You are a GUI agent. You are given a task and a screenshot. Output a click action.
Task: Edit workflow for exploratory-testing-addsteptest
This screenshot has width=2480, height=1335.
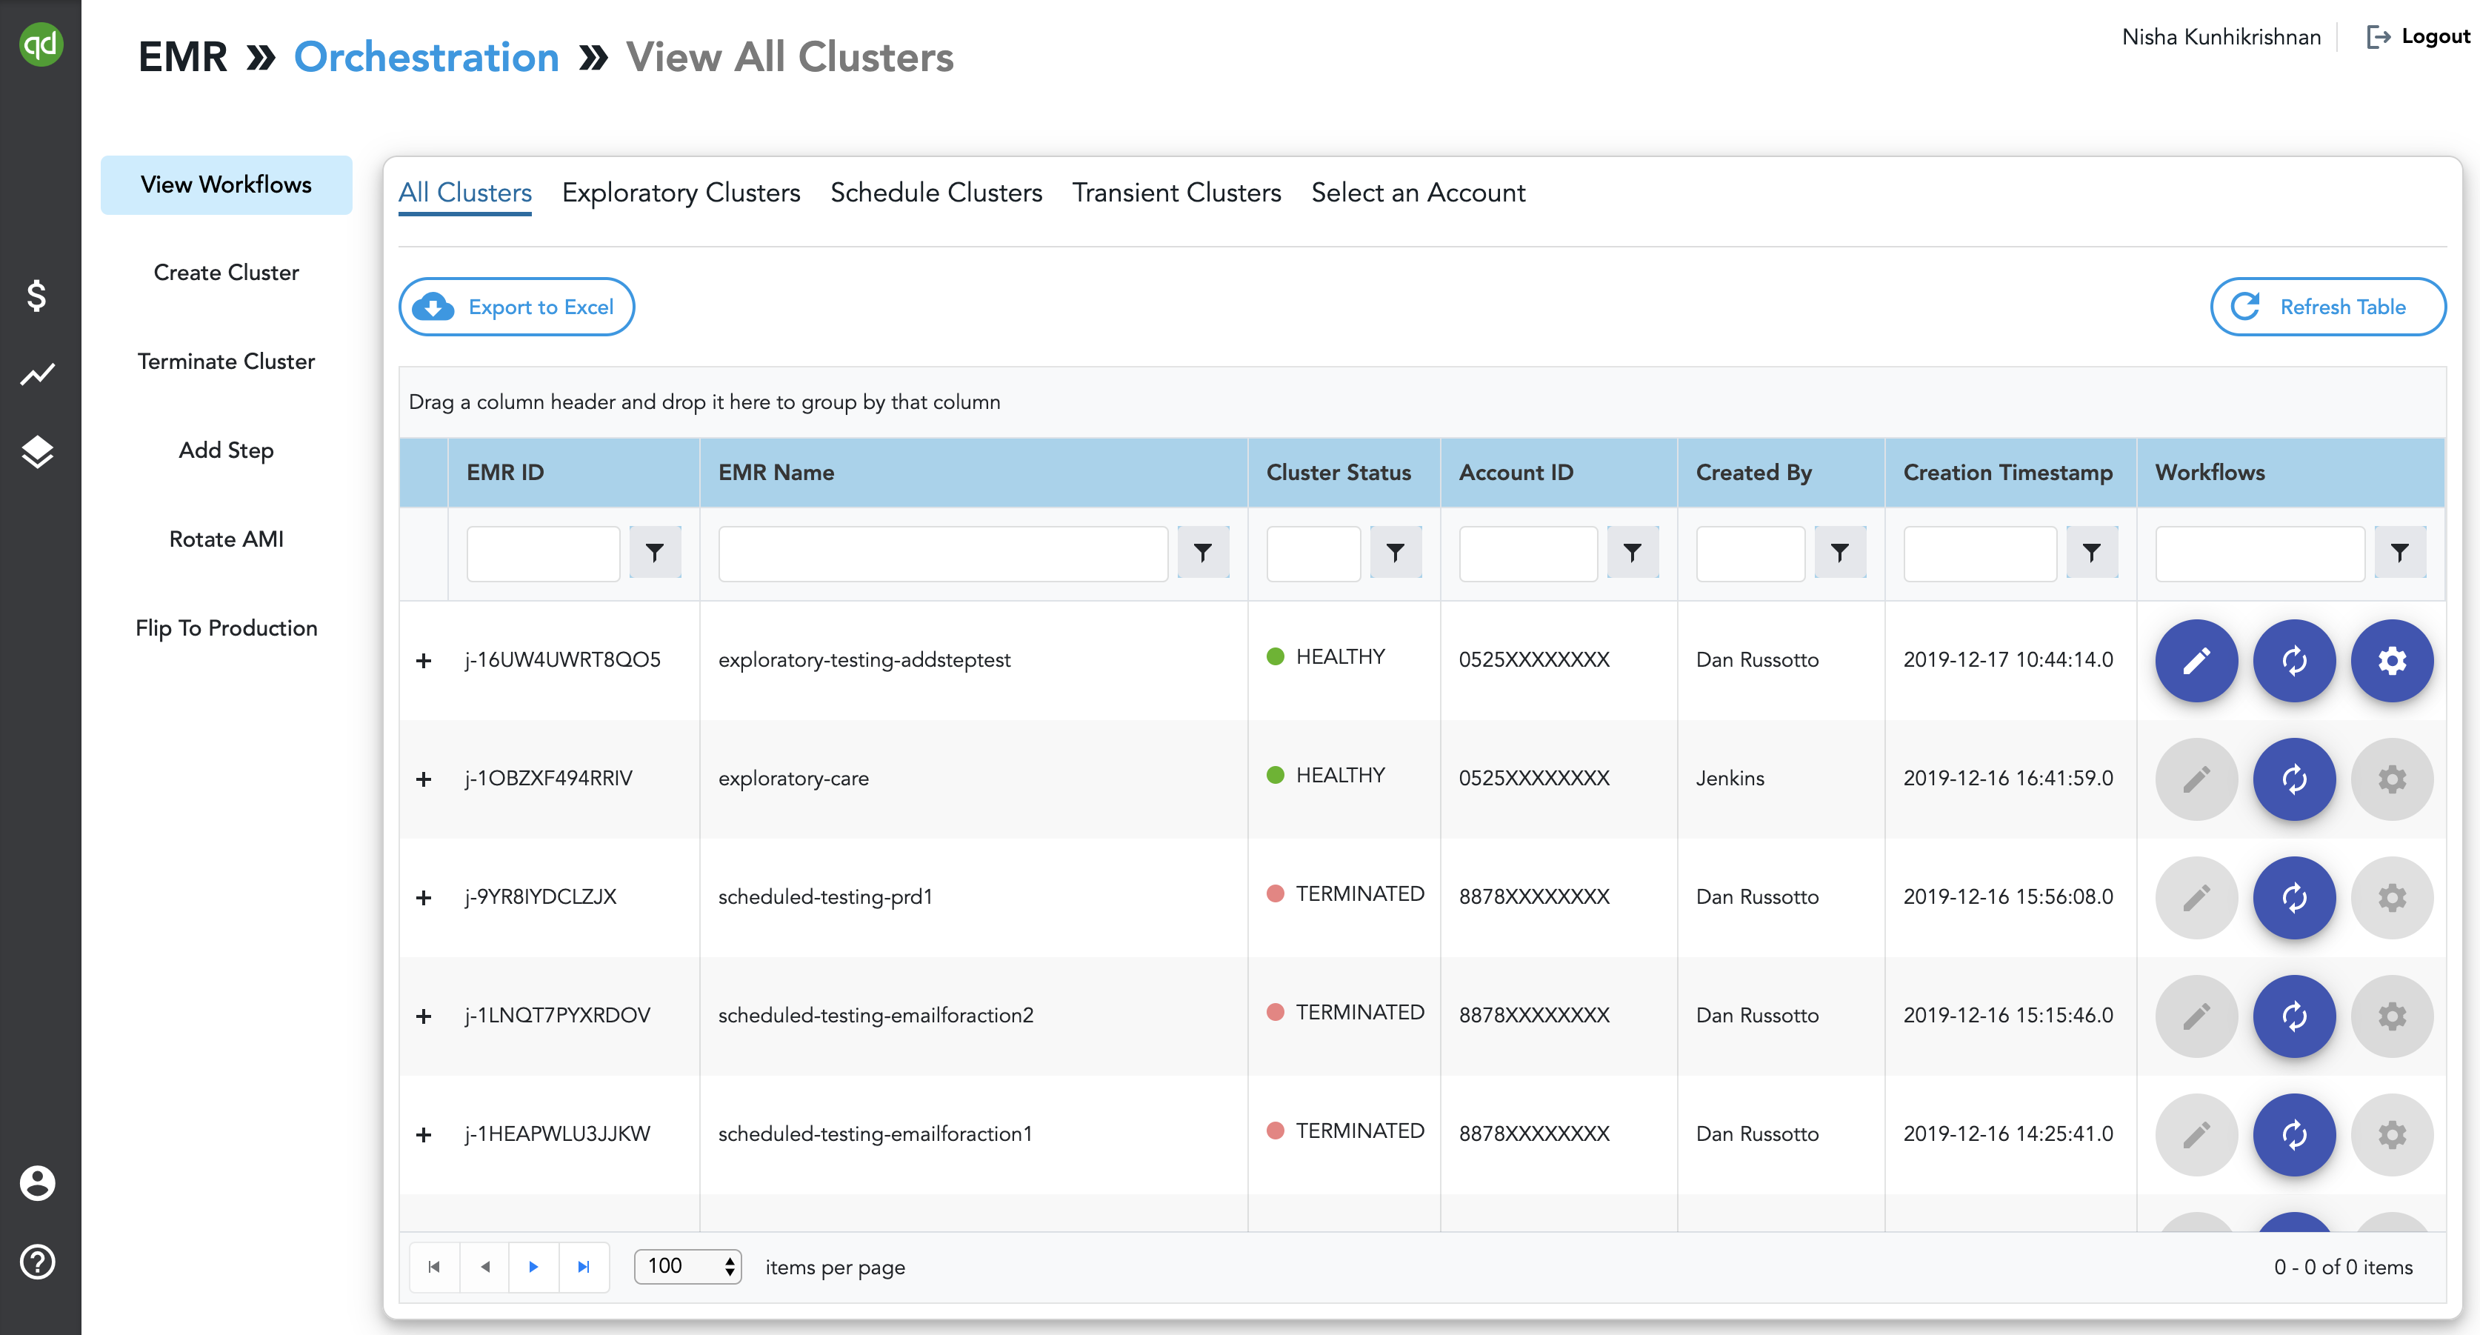coord(2196,660)
